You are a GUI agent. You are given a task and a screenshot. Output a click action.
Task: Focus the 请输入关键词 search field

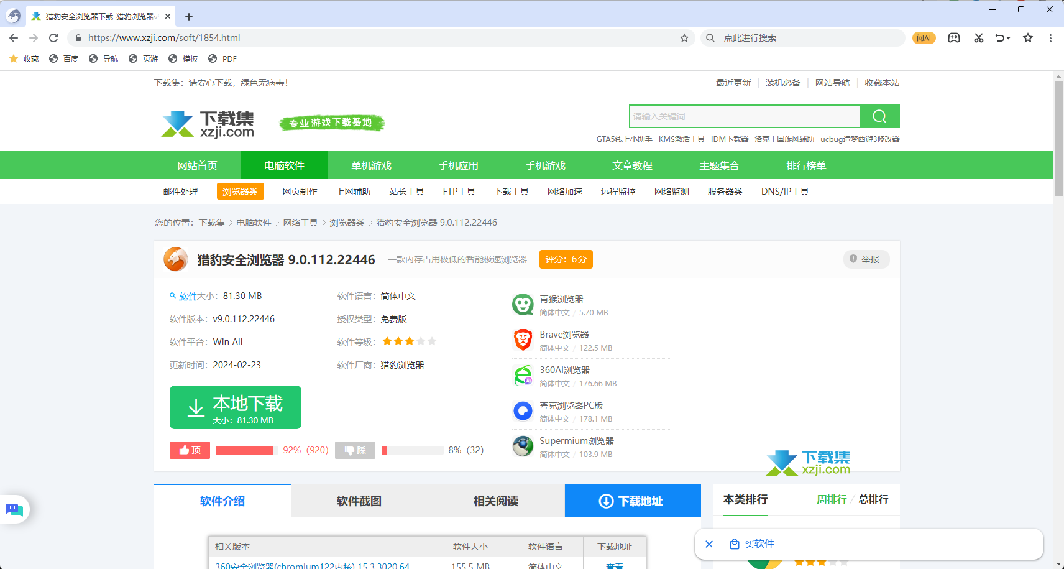click(745, 116)
